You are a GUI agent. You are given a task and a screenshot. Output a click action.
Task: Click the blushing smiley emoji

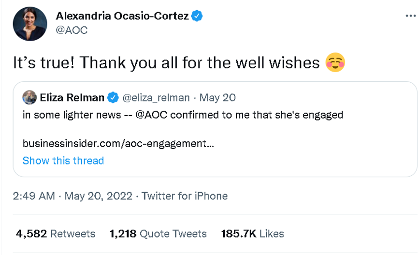335,63
